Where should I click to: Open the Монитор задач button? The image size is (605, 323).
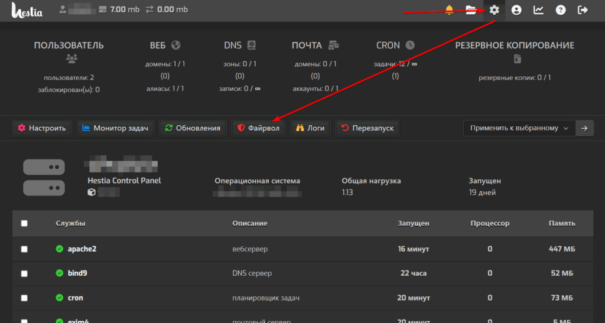(116, 128)
